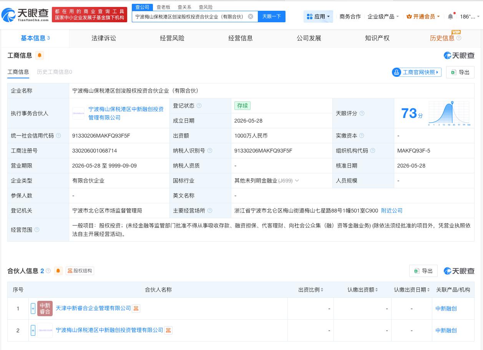Open the 公司发展 tab

pyautogui.click(x=309, y=38)
